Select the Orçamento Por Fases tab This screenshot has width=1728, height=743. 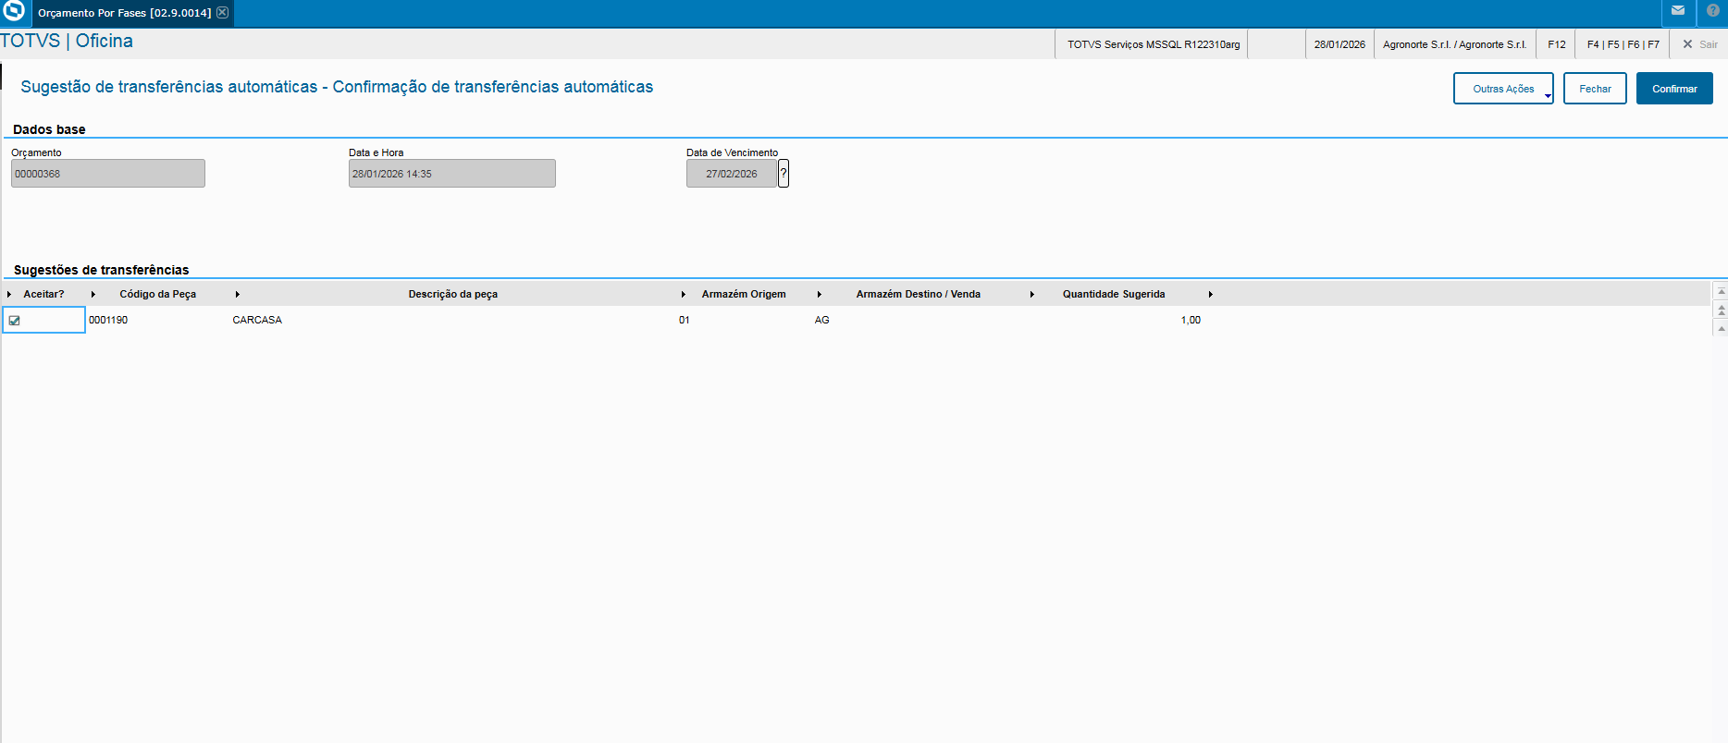click(124, 13)
